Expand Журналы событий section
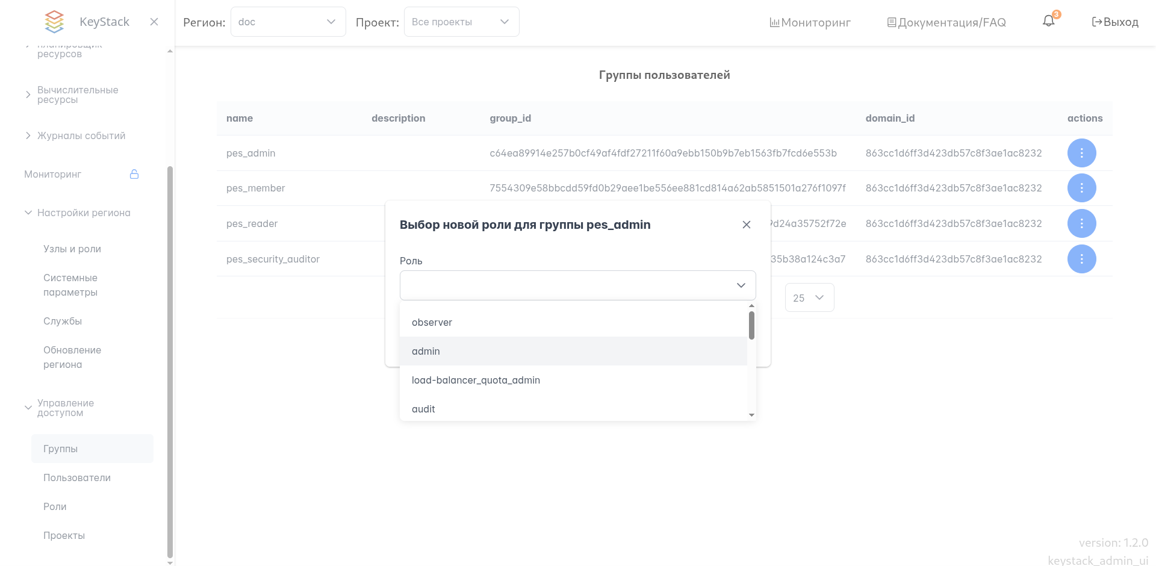The image size is (1156, 566). [x=81, y=135]
